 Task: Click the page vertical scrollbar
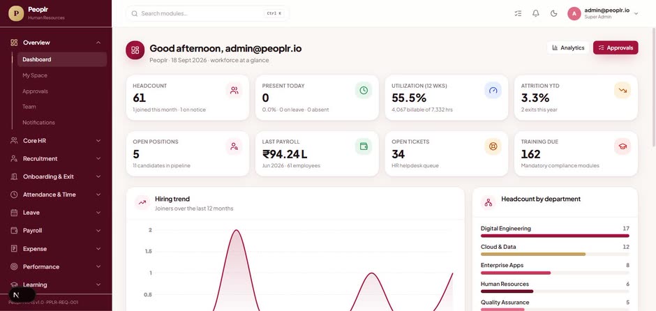pyautogui.click(x=654, y=88)
